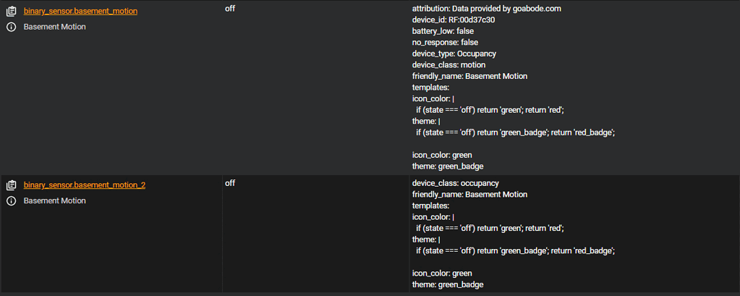Click the no_response: false attribute

pyautogui.click(x=445, y=43)
